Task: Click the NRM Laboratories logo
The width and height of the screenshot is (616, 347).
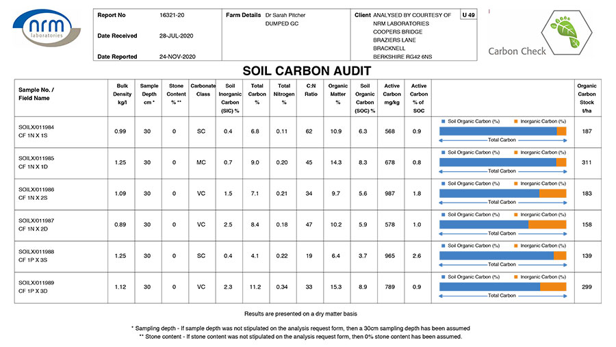Action: tap(45, 29)
